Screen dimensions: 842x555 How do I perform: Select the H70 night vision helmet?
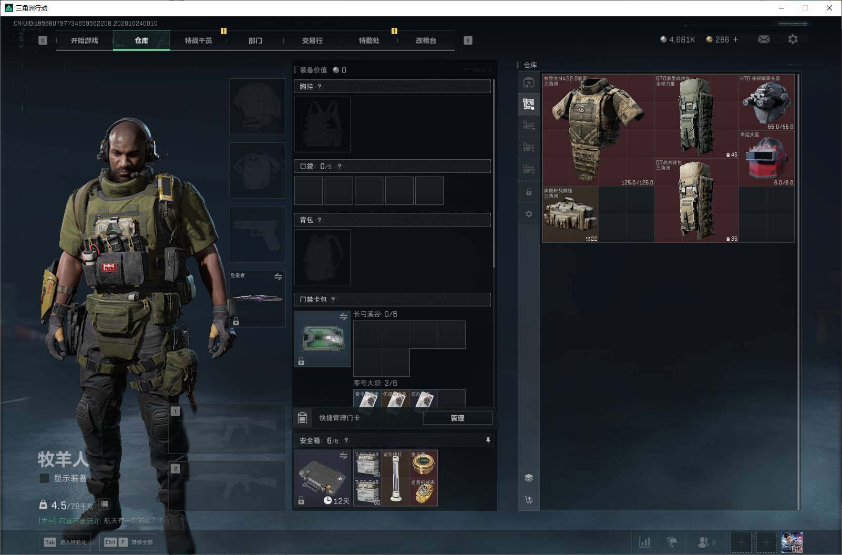766,102
